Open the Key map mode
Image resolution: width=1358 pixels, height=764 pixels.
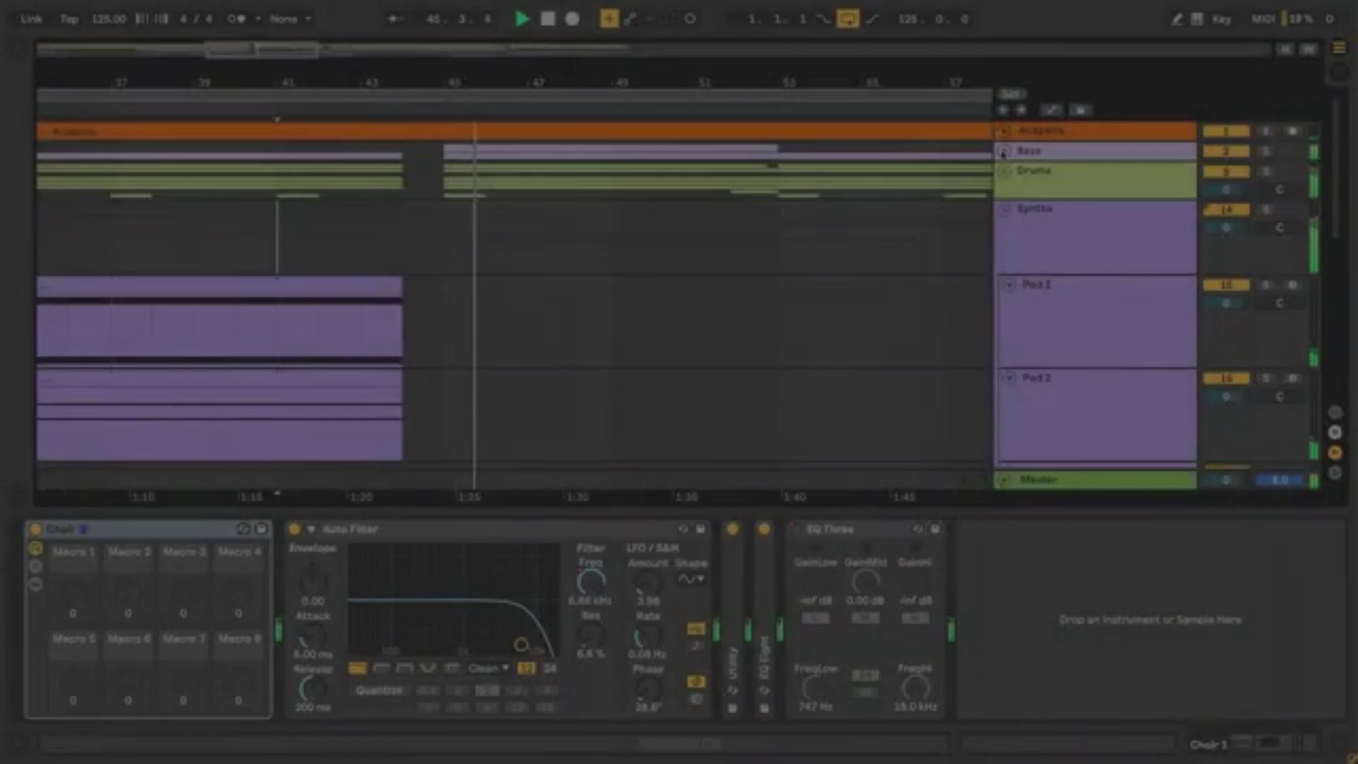point(1221,19)
